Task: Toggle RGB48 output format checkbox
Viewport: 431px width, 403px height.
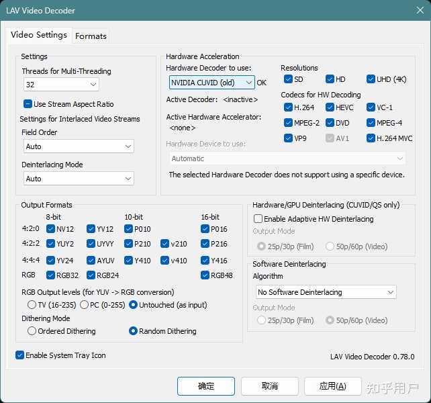Action: [x=205, y=275]
